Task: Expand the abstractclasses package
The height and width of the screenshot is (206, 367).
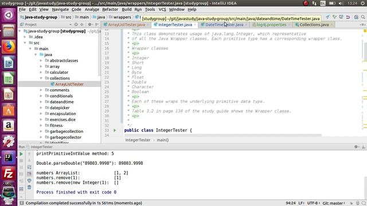Action: click(x=41, y=61)
